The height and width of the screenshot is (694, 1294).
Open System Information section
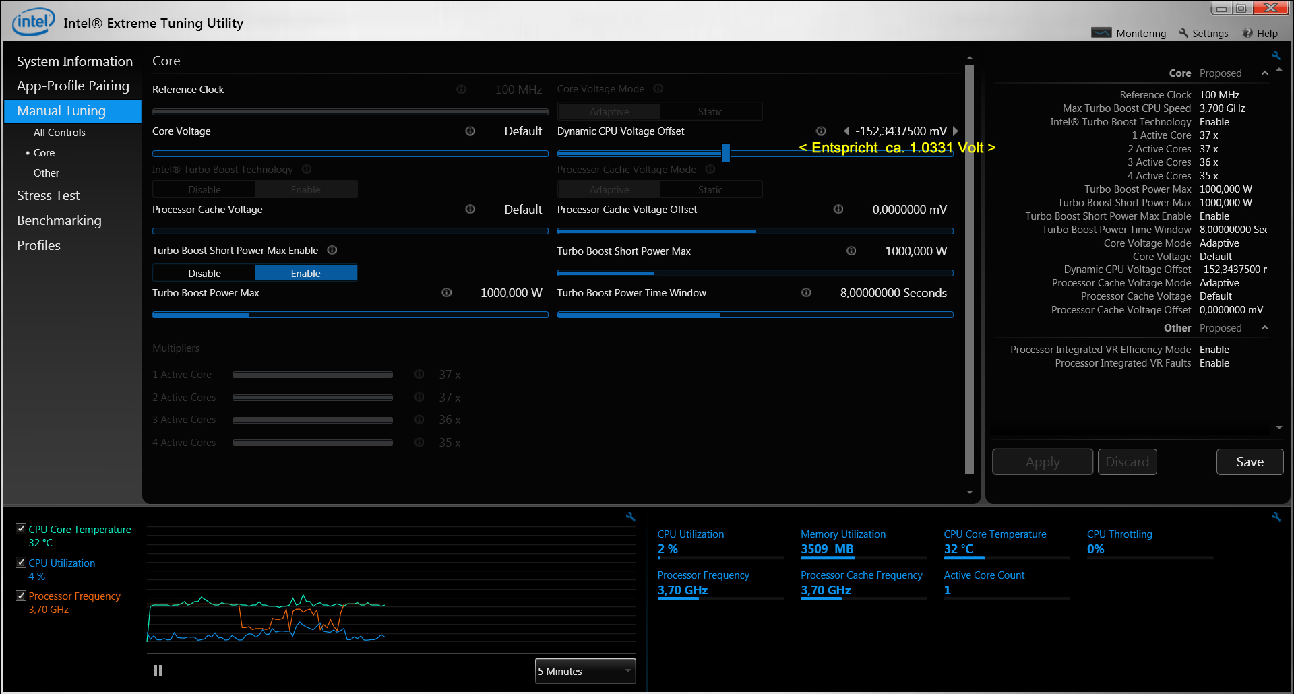pos(74,61)
